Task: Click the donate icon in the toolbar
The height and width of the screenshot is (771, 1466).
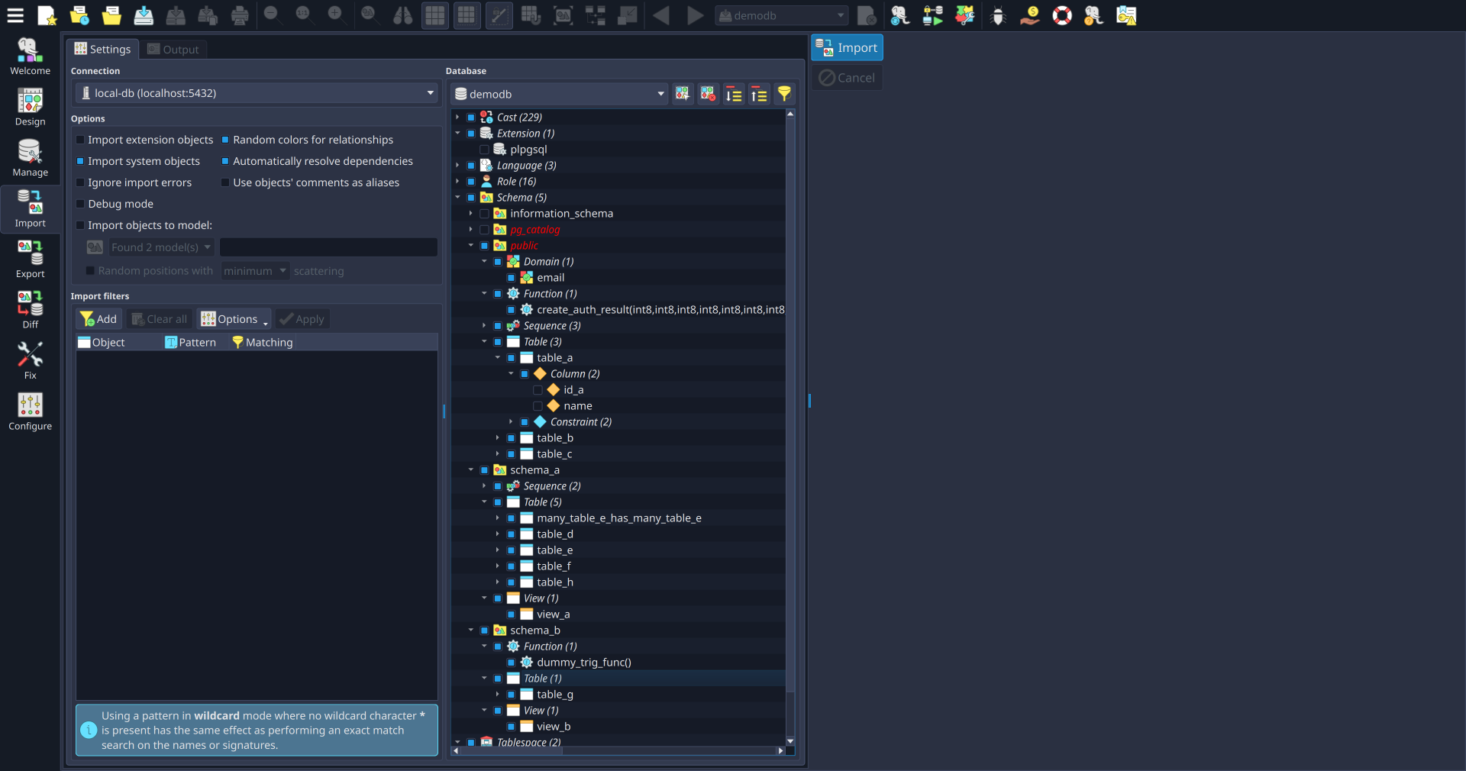Action: pos(1030,15)
